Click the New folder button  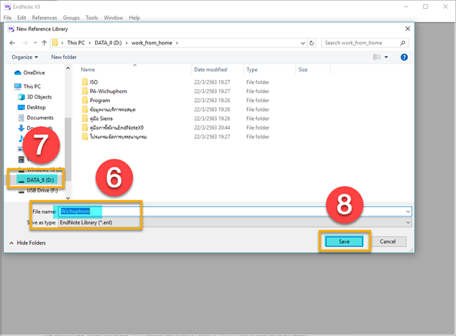tap(64, 57)
